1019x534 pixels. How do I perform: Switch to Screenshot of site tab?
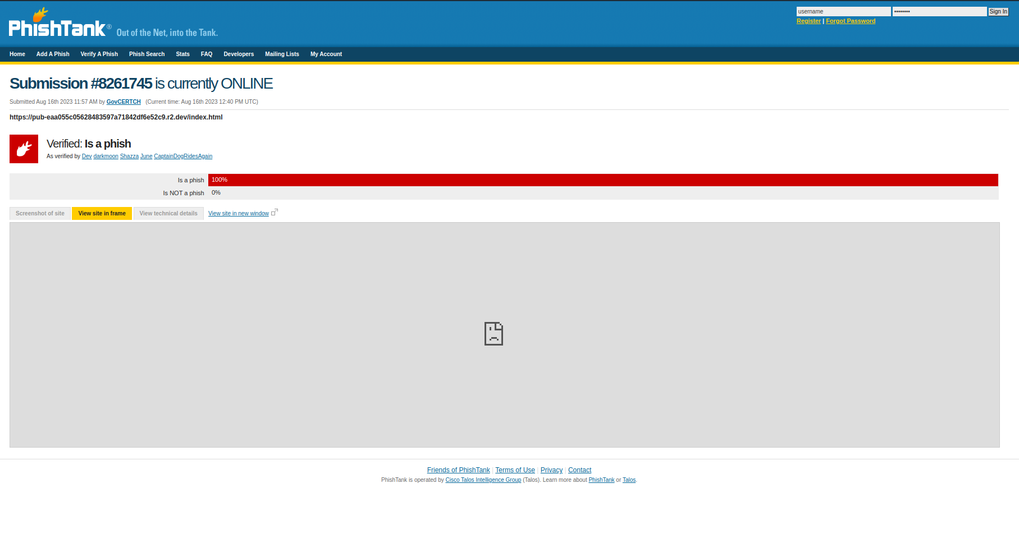point(40,214)
